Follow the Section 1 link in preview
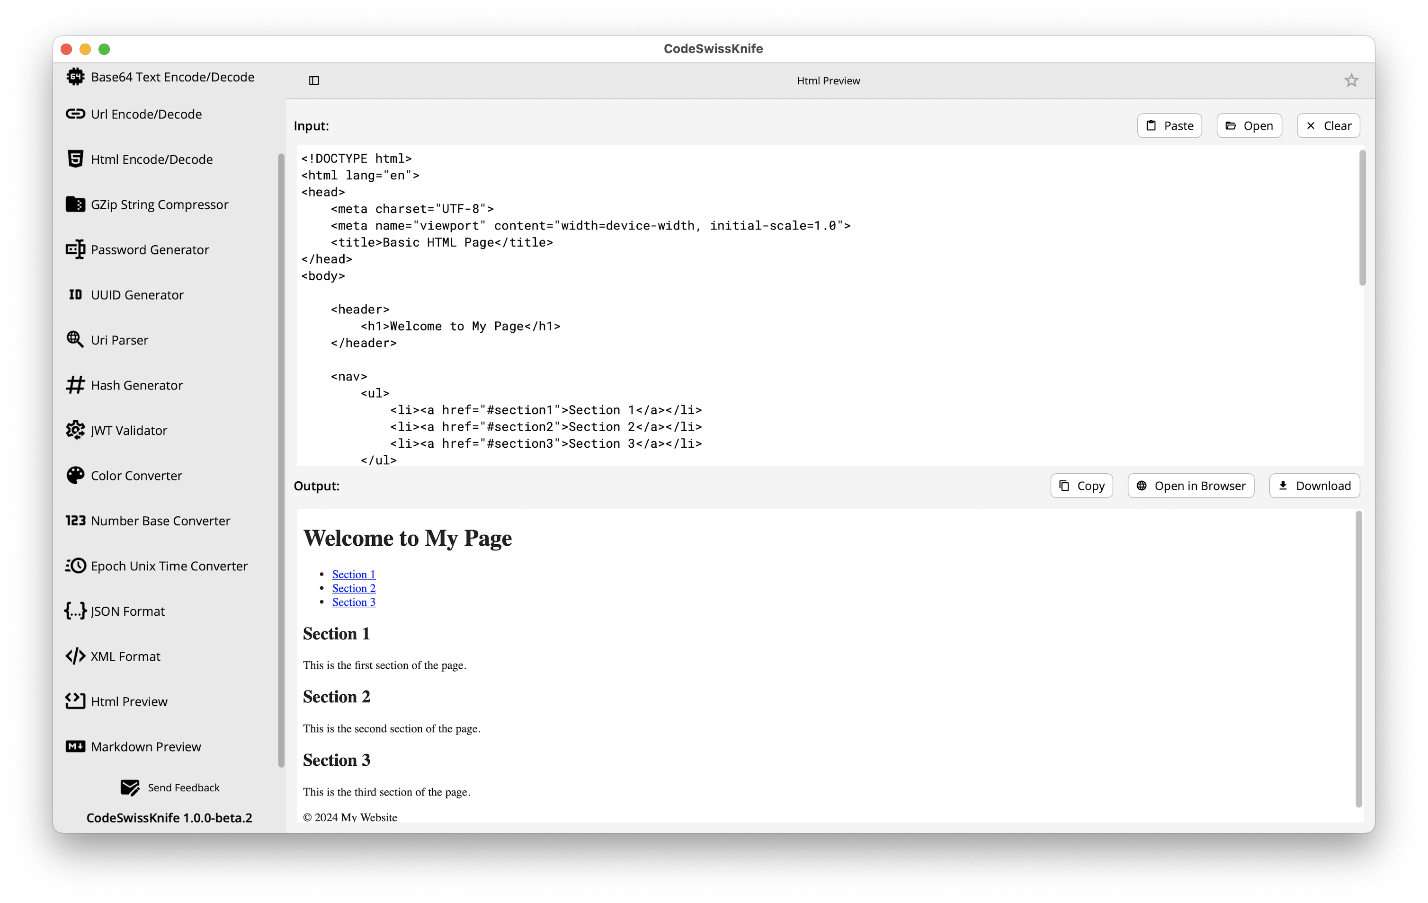The height and width of the screenshot is (903, 1428). coord(353,574)
